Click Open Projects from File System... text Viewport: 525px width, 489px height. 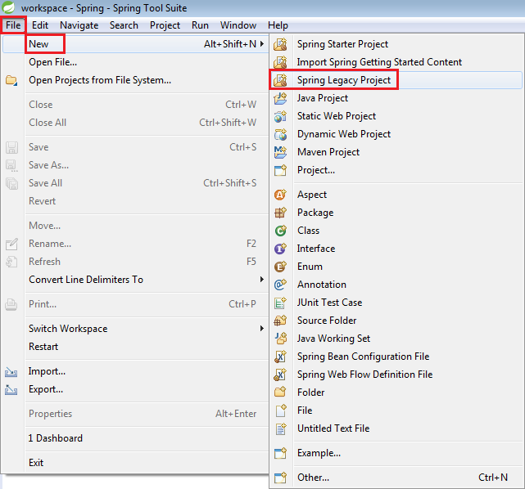pyautogui.click(x=100, y=80)
